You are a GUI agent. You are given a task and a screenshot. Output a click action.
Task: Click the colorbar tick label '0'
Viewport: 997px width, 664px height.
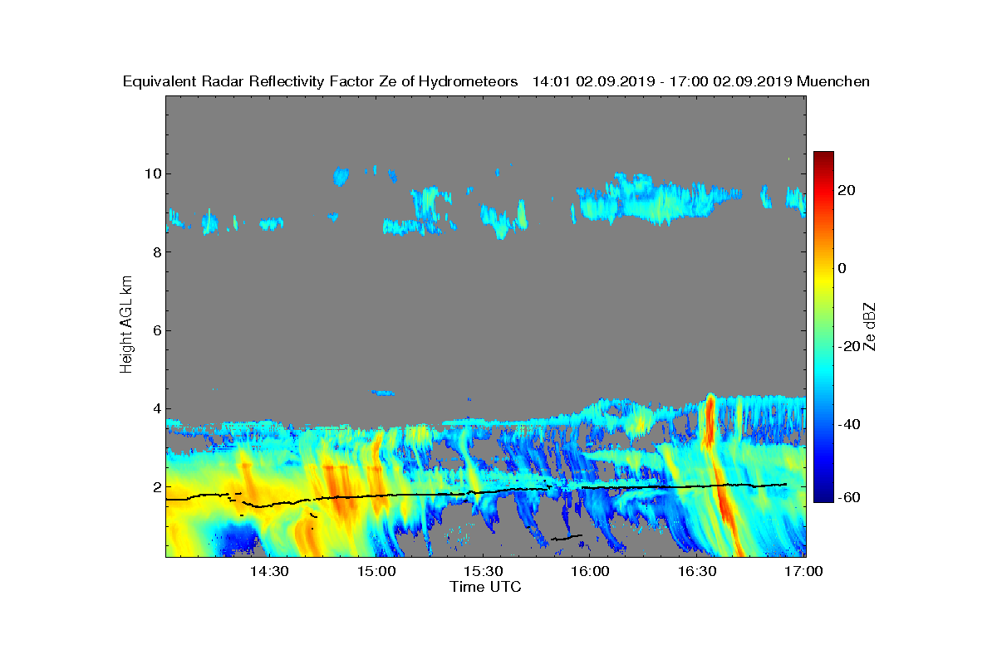[x=843, y=268]
